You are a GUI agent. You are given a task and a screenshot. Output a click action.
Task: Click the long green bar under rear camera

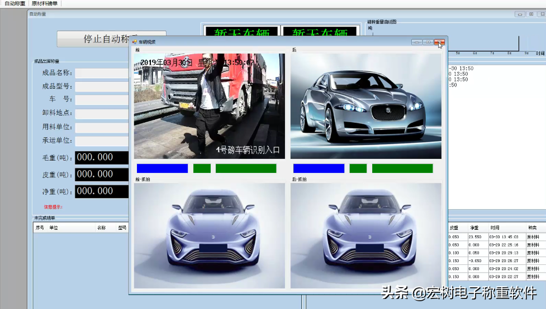[x=402, y=168]
